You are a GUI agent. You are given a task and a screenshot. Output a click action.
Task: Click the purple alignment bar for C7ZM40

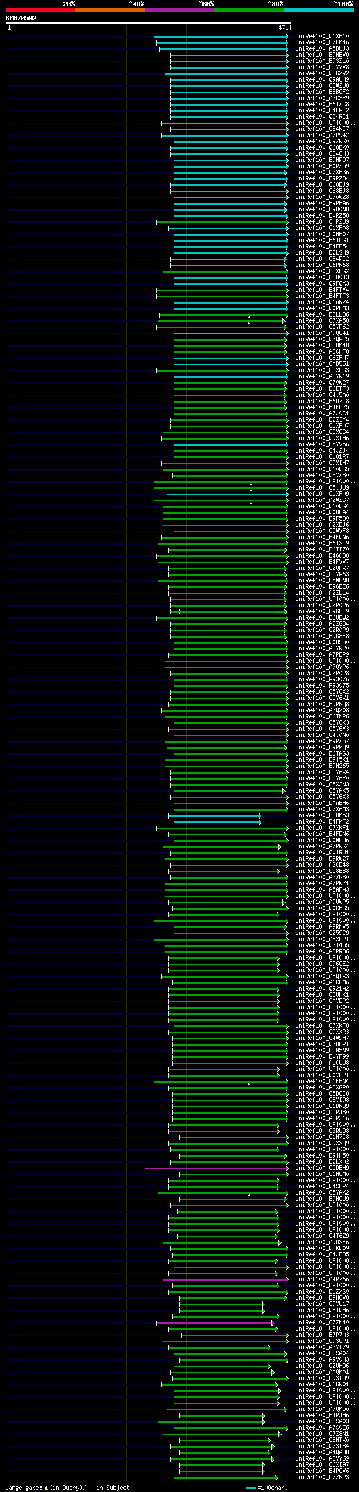coord(216,1323)
